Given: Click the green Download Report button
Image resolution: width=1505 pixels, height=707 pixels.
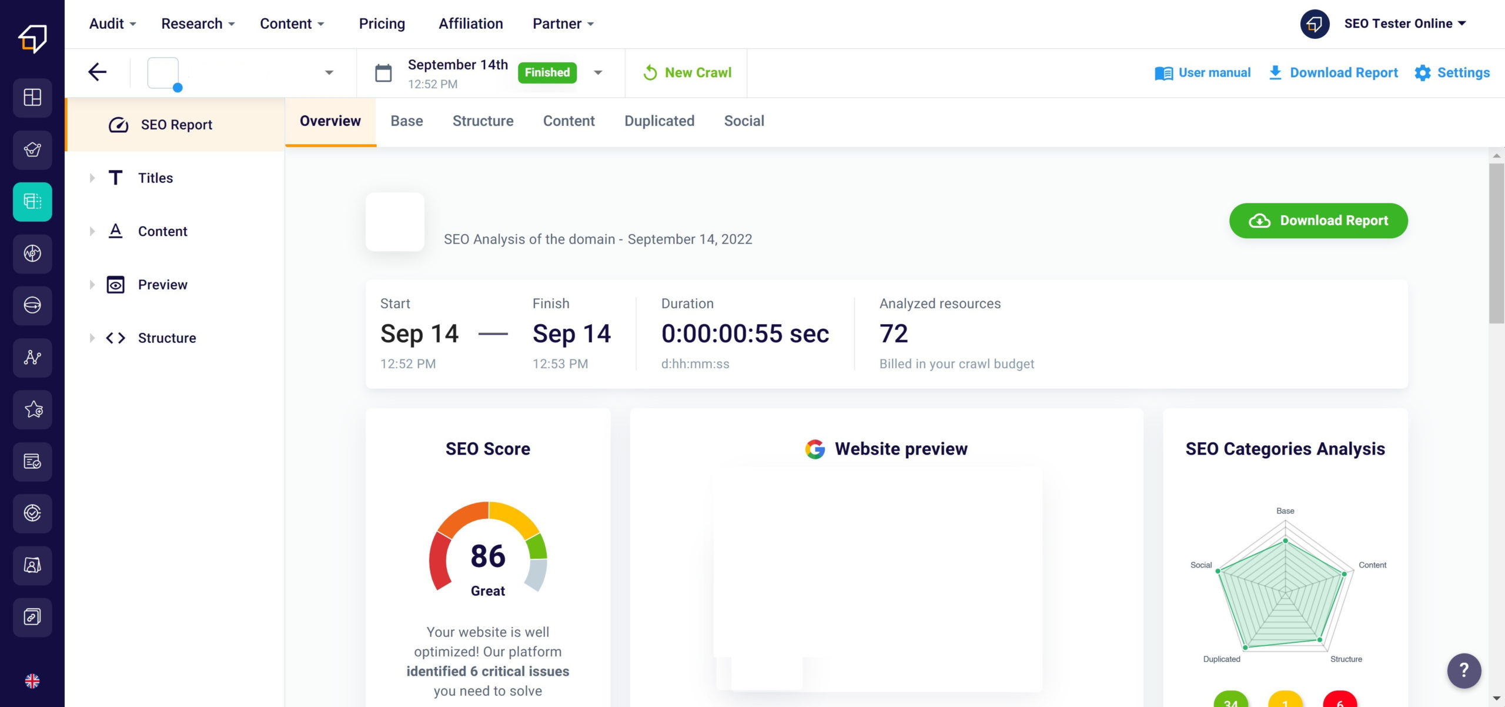Looking at the screenshot, I should (x=1318, y=221).
